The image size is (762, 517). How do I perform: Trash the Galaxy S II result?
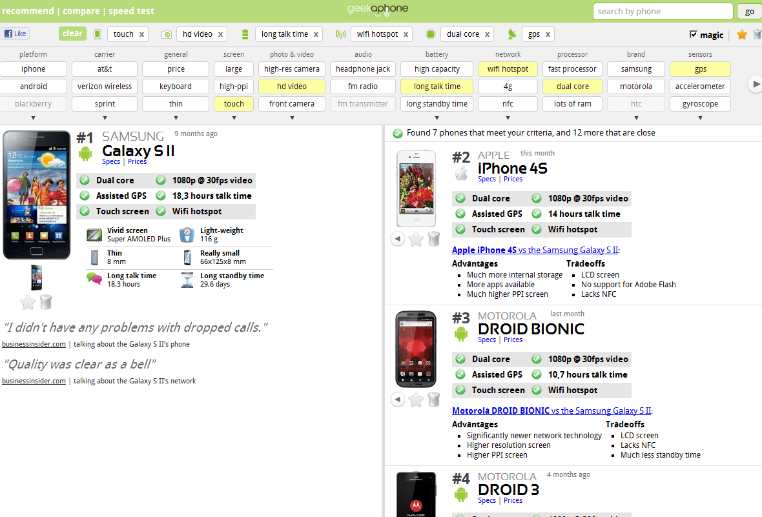pos(46,302)
